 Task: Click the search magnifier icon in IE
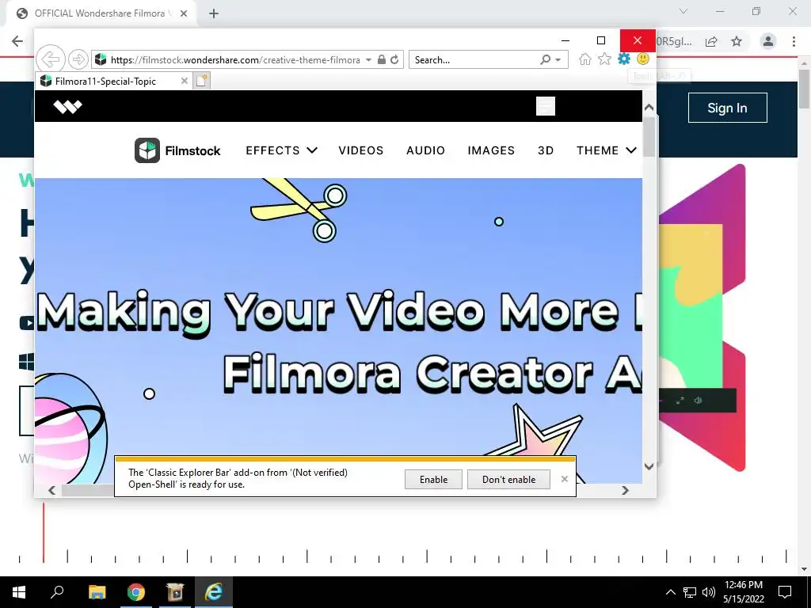point(545,59)
